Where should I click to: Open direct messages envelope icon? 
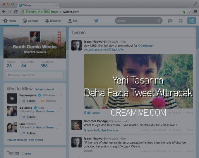pyautogui.click(x=170, y=21)
